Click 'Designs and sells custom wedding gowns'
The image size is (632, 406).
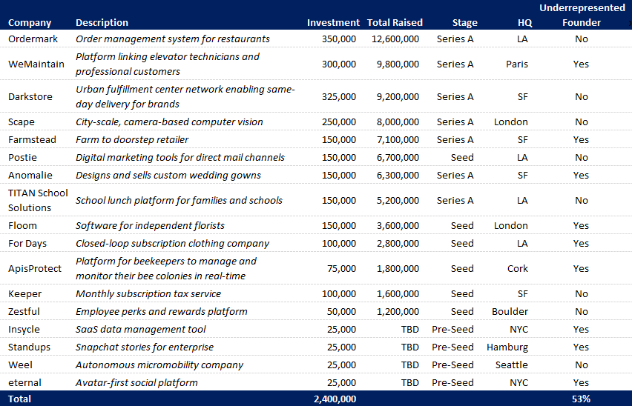[x=168, y=175]
